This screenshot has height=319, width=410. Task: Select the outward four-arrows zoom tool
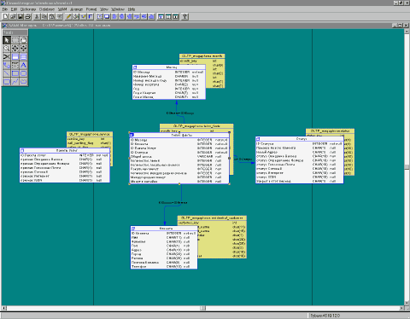pos(15,49)
